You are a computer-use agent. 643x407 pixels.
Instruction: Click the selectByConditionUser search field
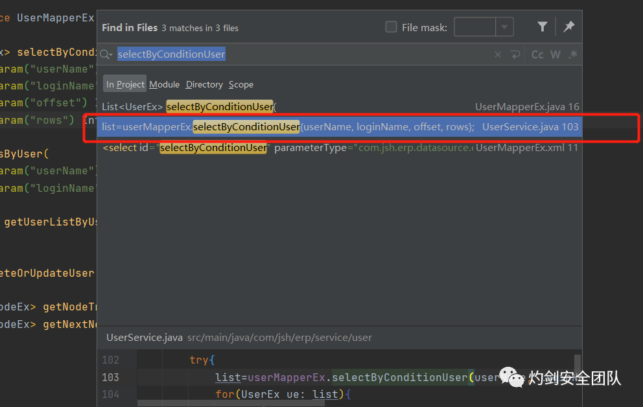(303, 54)
